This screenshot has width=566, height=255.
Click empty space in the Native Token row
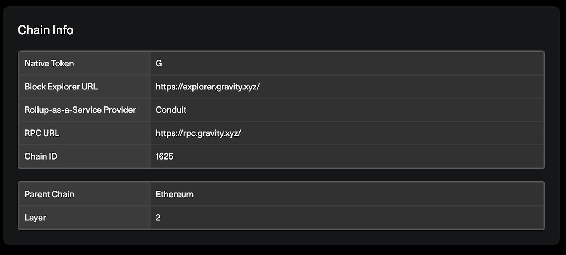354,63
